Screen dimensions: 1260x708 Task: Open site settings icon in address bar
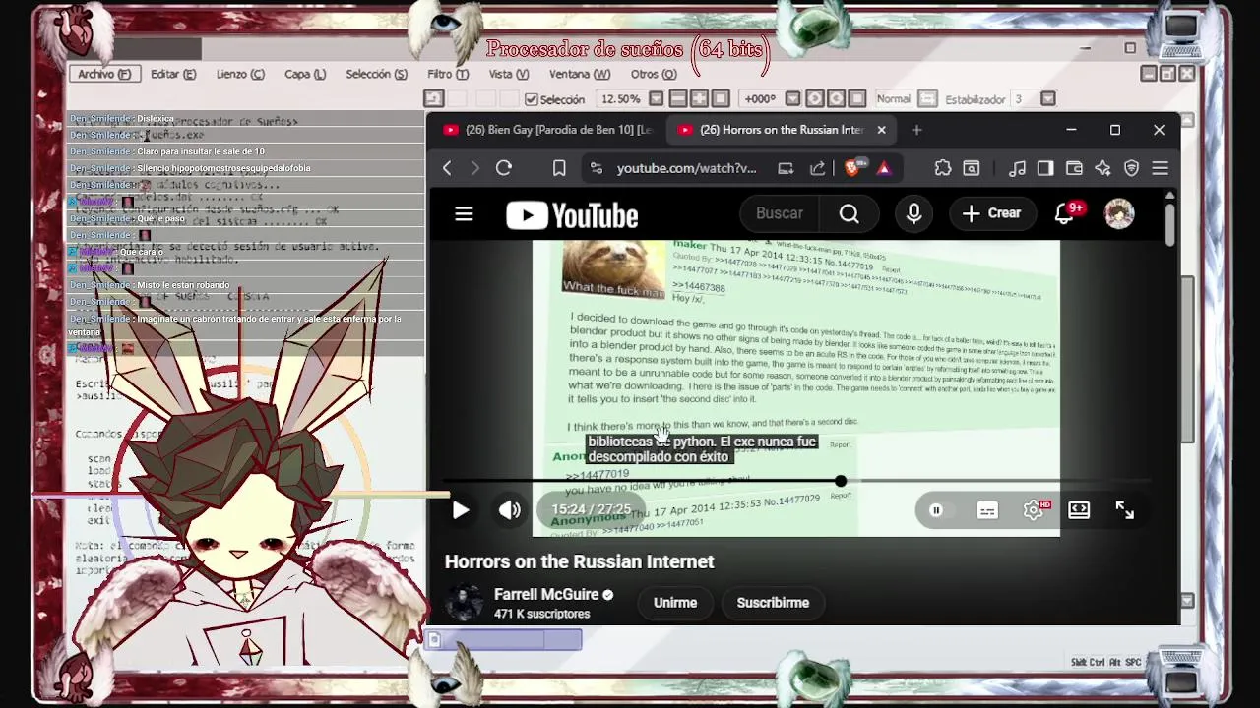tap(597, 168)
